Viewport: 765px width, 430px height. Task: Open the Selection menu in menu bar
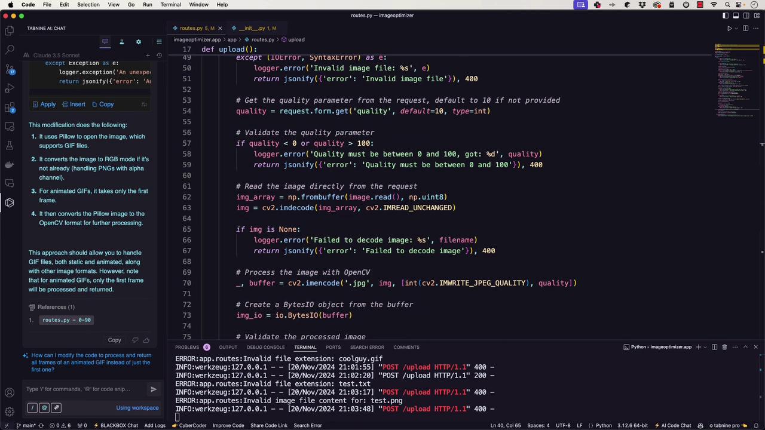coord(88,5)
